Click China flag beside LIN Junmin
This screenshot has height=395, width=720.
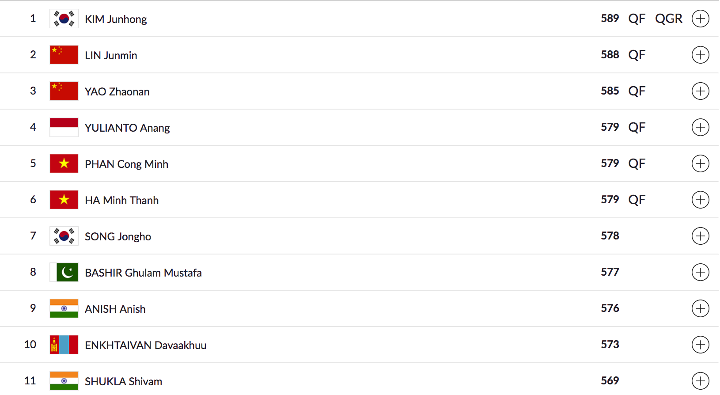[64, 55]
